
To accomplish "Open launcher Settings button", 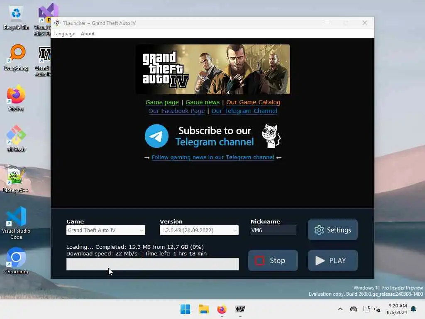I will click(332, 230).
